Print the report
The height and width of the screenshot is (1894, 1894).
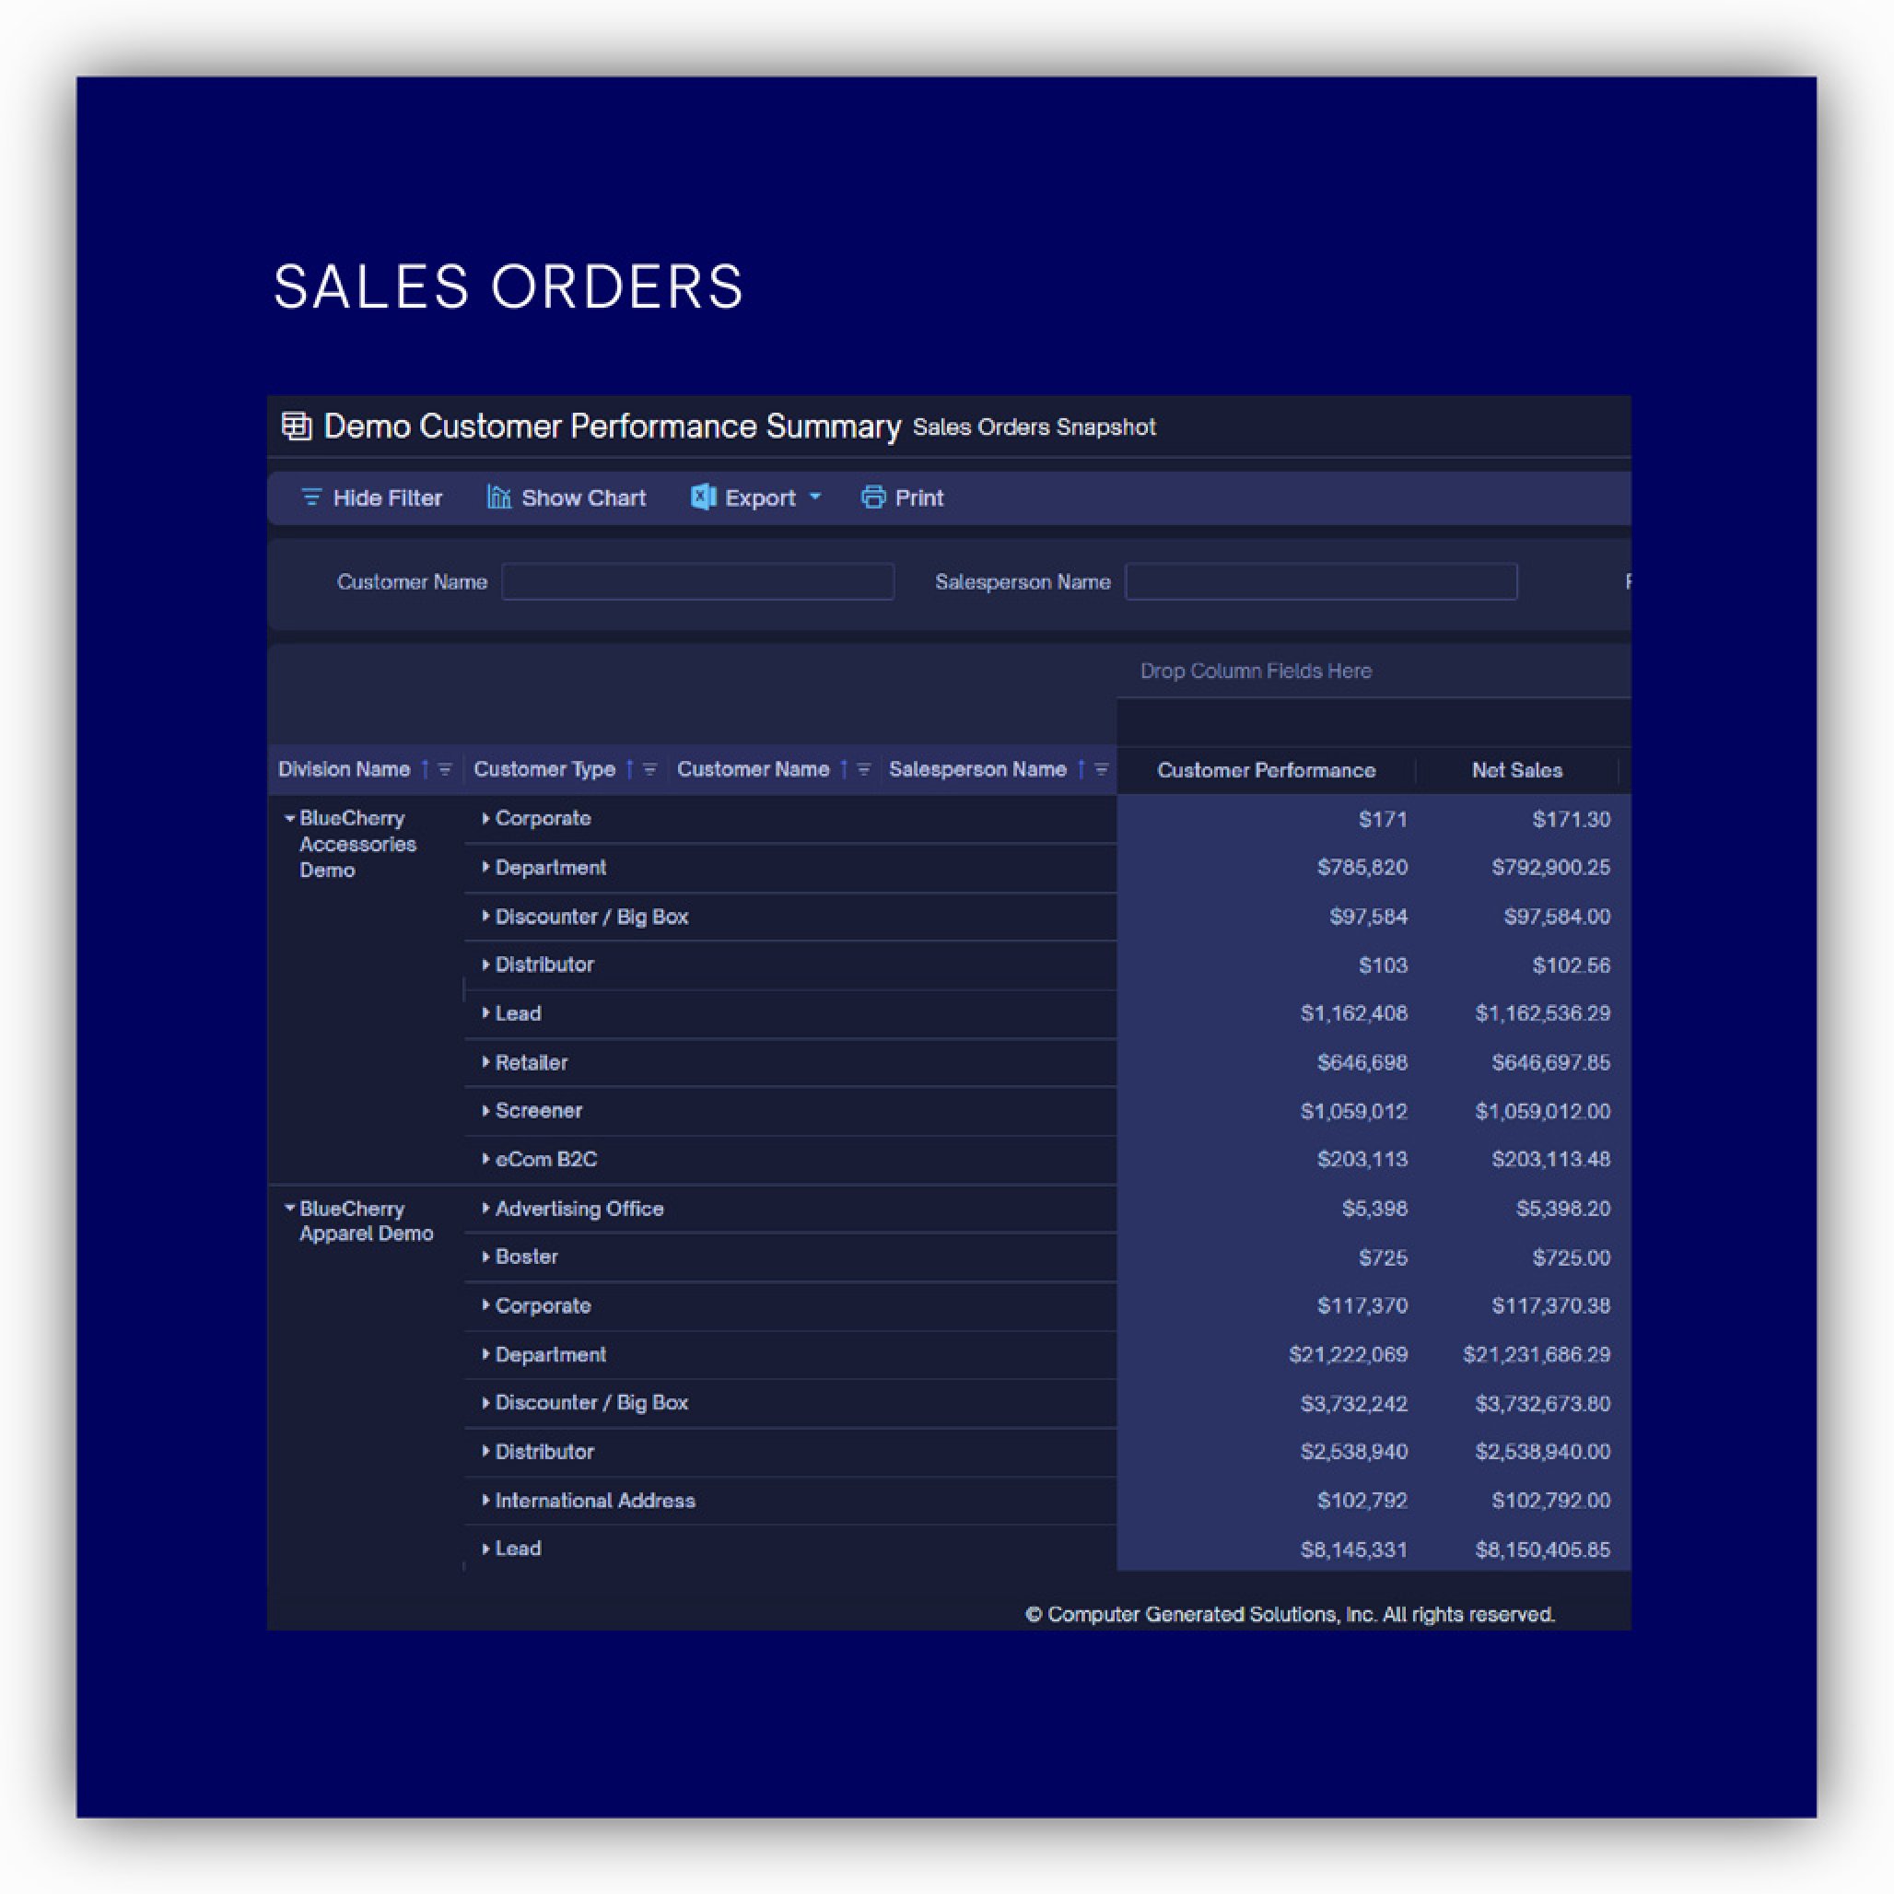(x=902, y=498)
